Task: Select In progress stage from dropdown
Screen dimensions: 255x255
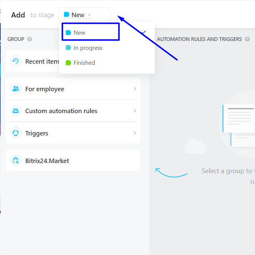Action: [88, 48]
